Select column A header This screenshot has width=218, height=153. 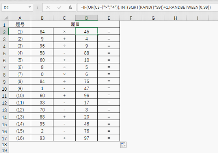pos(20,18)
